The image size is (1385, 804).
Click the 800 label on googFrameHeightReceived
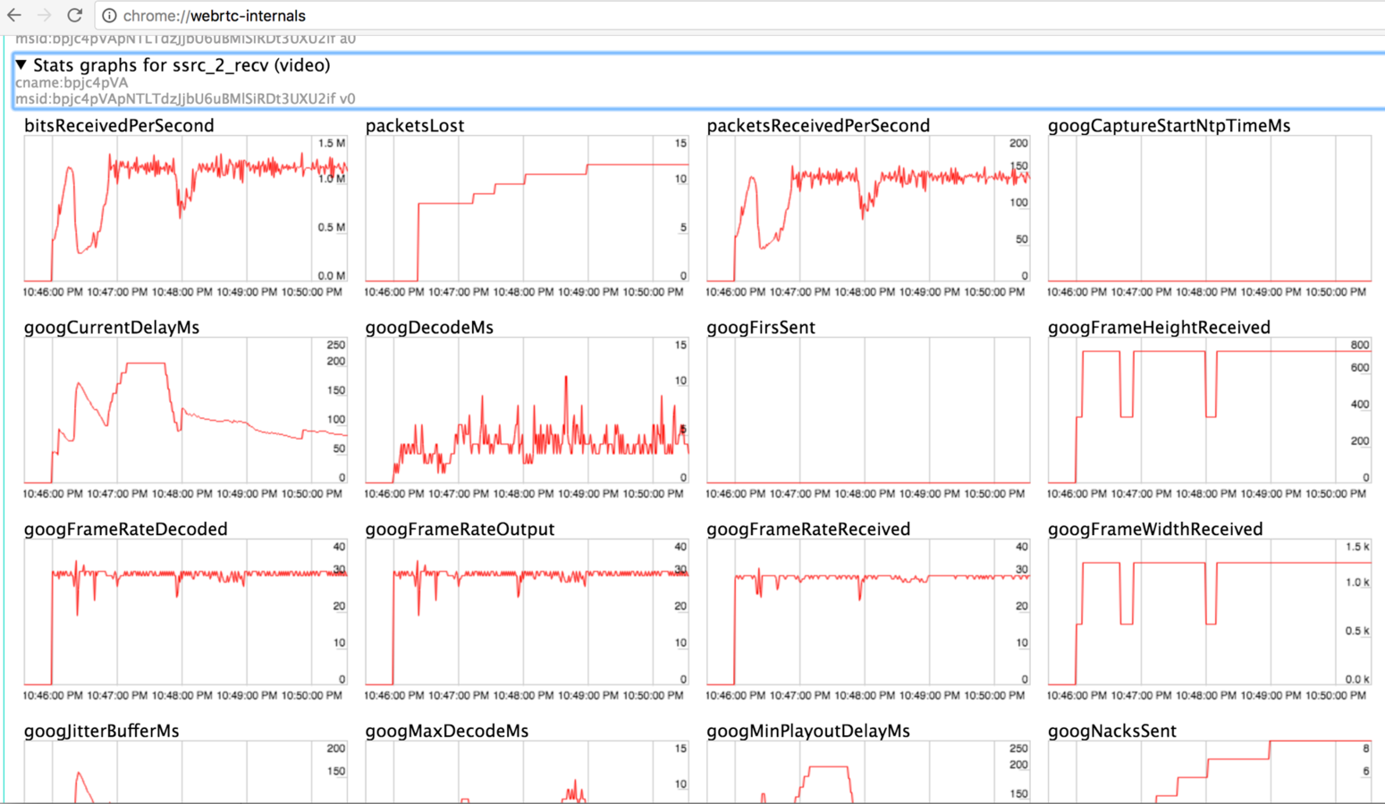1359,345
